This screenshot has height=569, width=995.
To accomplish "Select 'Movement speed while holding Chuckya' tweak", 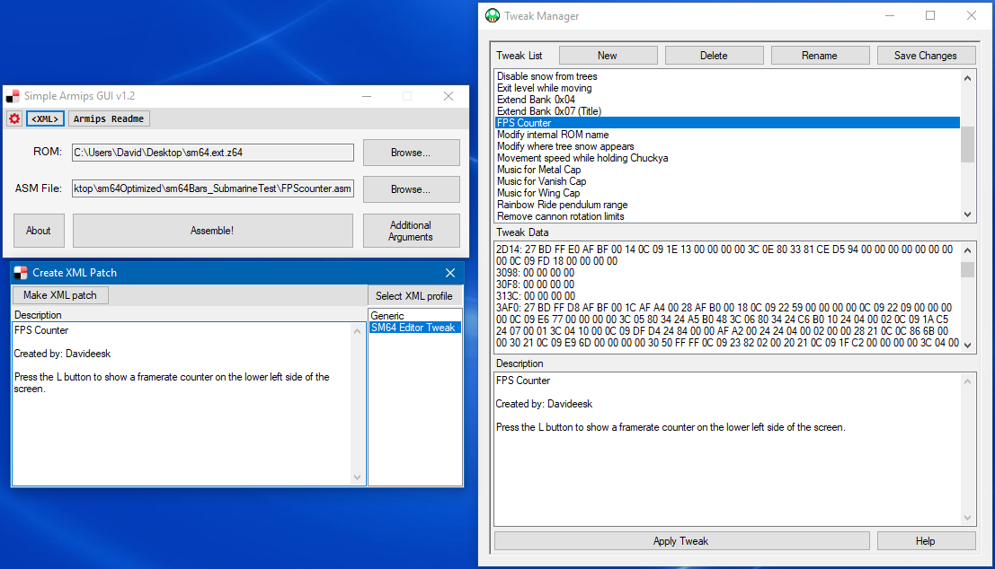I will 727,158.
